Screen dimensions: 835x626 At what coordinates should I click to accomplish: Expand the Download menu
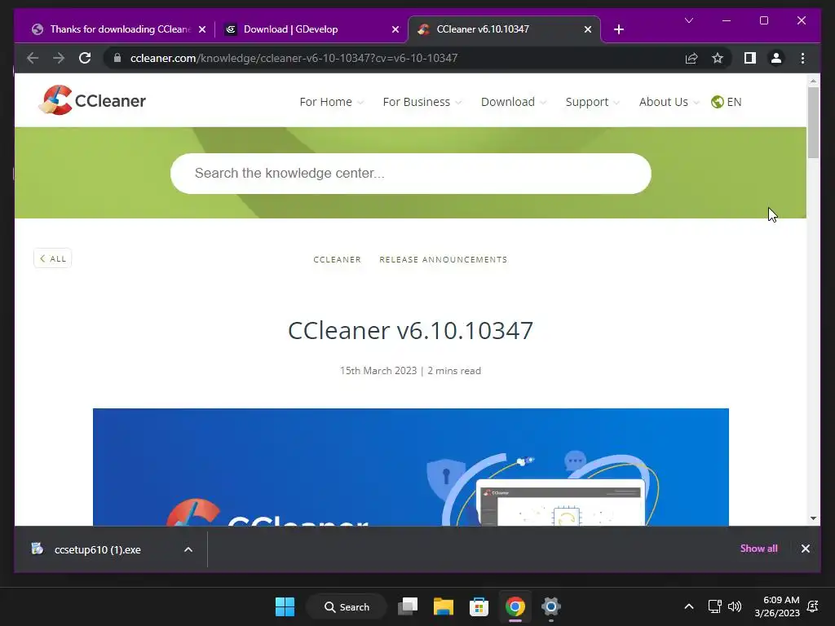514,102
